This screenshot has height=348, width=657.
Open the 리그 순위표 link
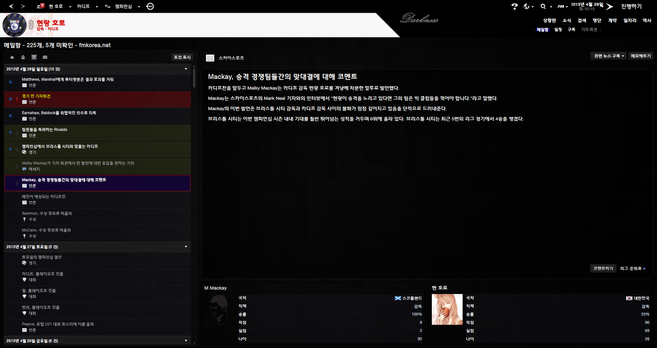coord(633,268)
